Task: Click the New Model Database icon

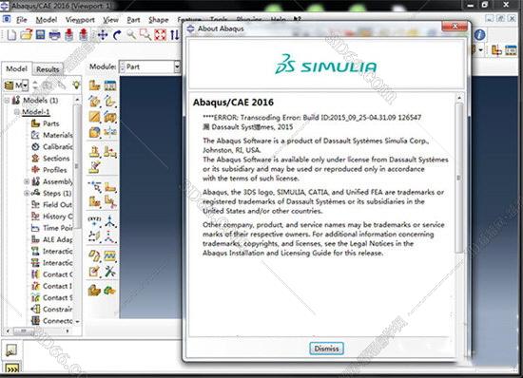Action: click(11, 34)
